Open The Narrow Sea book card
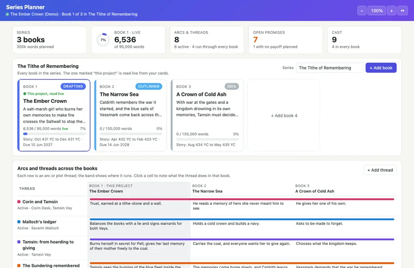 (130, 115)
